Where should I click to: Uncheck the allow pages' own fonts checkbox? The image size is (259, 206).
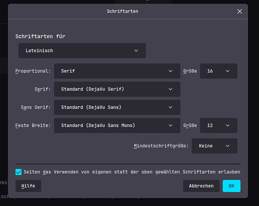pos(19,172)
